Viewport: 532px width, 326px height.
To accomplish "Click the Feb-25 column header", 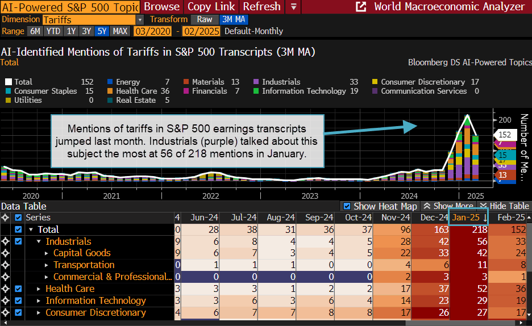I will pos(508,218).
